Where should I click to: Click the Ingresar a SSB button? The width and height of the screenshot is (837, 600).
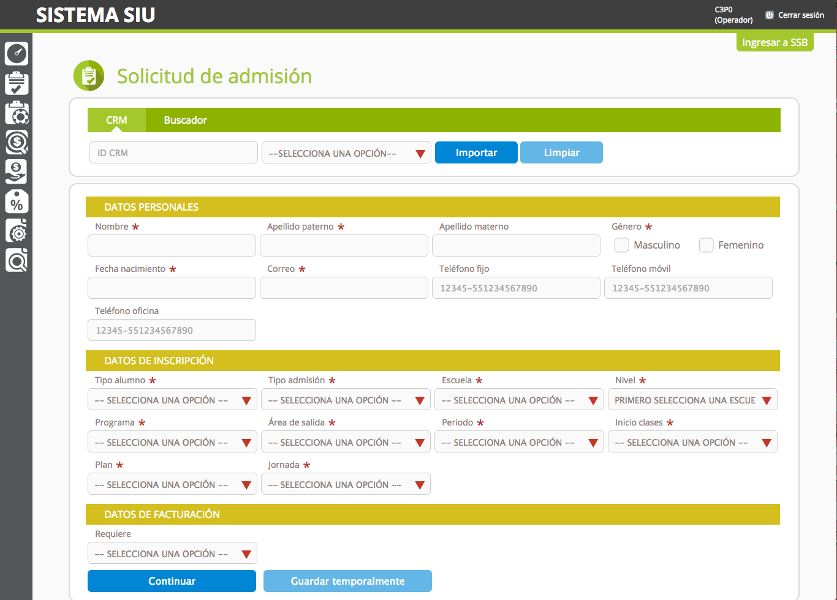775,42
